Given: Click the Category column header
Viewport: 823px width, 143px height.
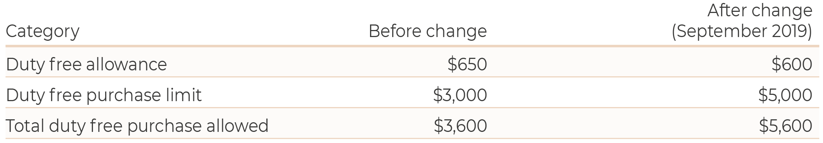Looking at the screenshot, I should tap(43, 32).
